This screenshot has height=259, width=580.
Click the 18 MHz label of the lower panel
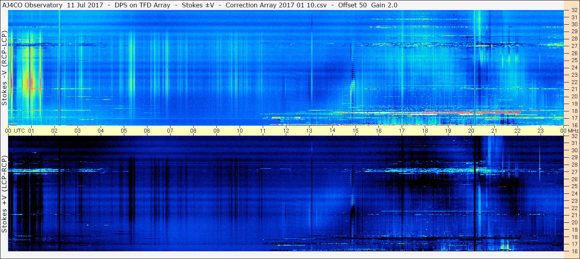(574, 237)
